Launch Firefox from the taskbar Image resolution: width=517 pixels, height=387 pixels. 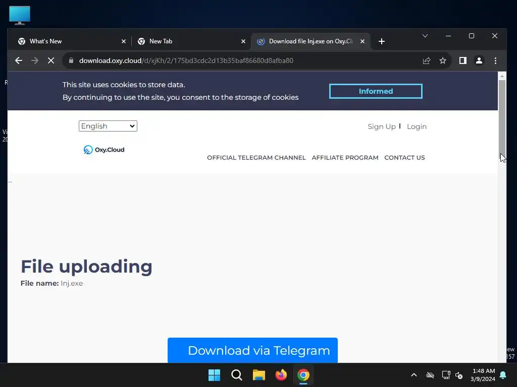[281, 375]
